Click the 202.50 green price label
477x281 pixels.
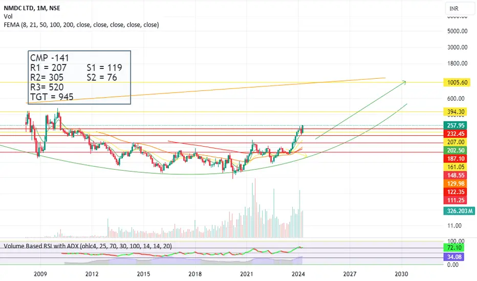click(455, 150)
